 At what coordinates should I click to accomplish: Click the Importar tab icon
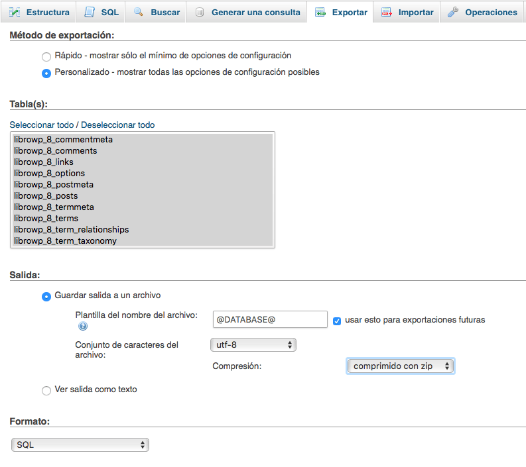[387, 12]
